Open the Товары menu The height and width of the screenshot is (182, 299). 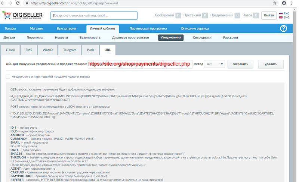pyautogui.click(x=10, y=28)
